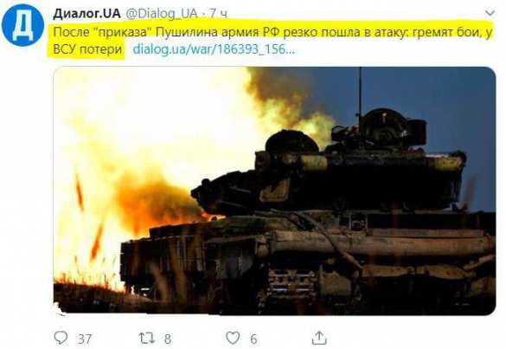Like the tweet with heart icon
Image resolution: width=506 pixels, height=349 pixels.
click(233, 338)
